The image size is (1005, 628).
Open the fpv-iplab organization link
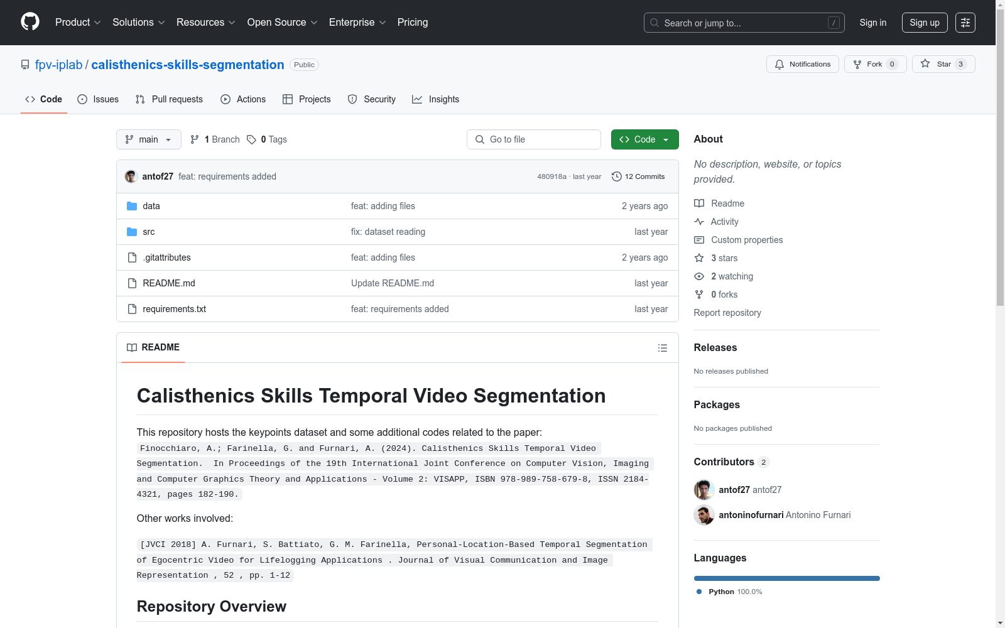(x=59, y=65)
